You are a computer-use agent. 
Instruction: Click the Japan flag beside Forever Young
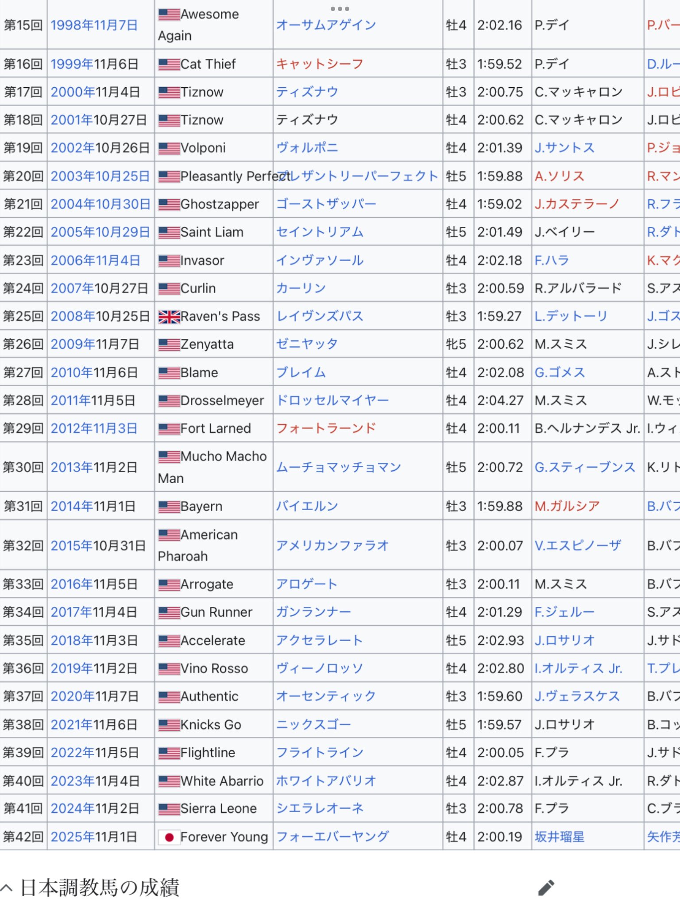[169, 837]
